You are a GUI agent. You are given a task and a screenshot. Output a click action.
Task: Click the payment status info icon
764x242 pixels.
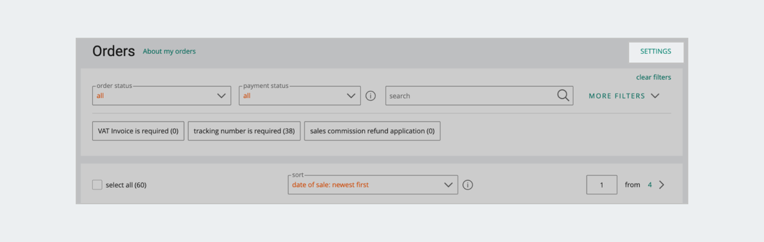[371, 96]
